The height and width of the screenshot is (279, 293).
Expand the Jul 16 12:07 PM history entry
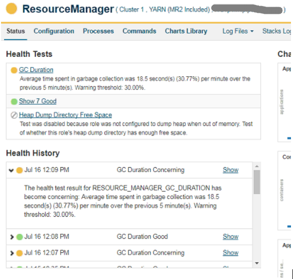click(x=12, y=253)
